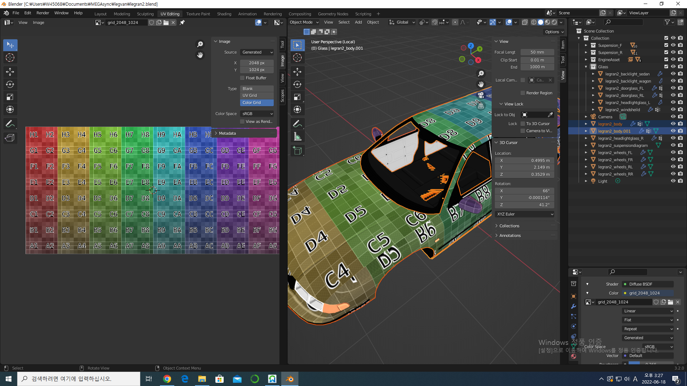Viewport: 687px width, 386px height.
Task: Open the Render menu
Action: tap(43, 13)
